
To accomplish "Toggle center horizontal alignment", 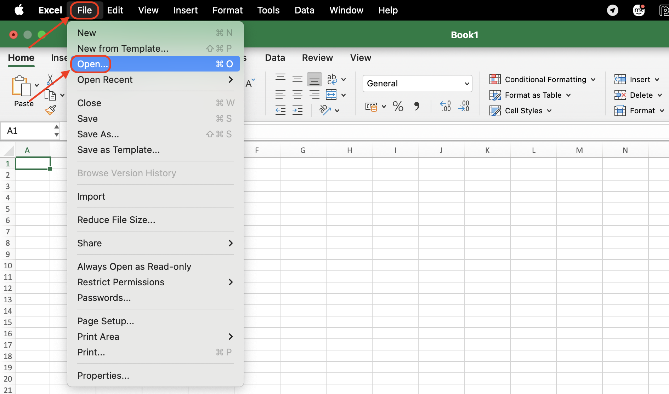I will 297,95.
